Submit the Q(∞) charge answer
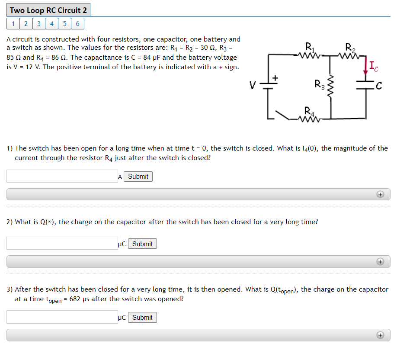397x347 pixels. click(x=142, y=243)
